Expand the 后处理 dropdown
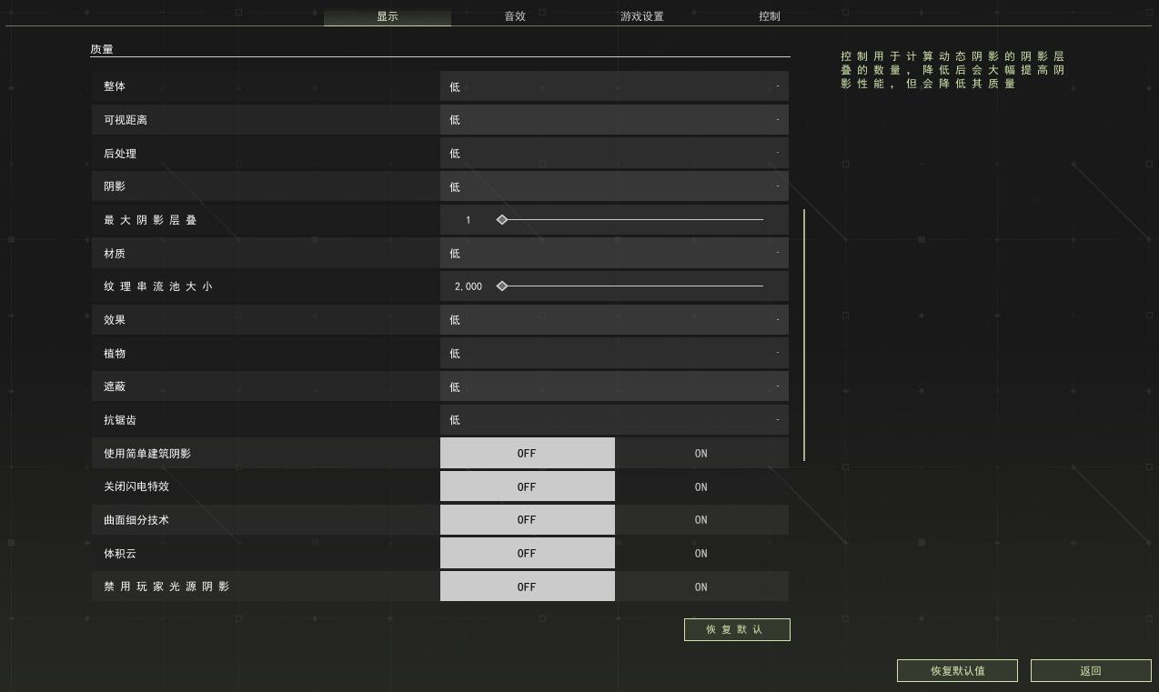This screenshot has height=692, width=1159. 614,153
